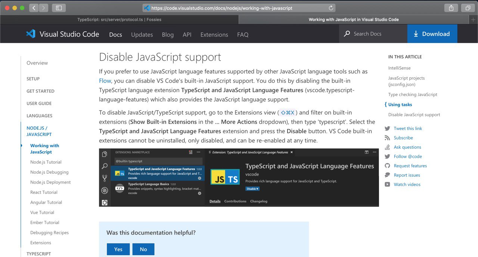
Task: Open the Node.js Tutorial sidebar link
Action: (46, 162)
